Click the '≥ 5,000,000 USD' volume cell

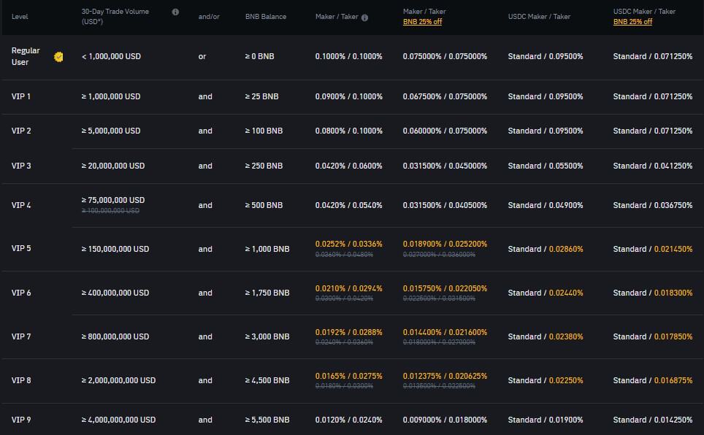point(111,131)
